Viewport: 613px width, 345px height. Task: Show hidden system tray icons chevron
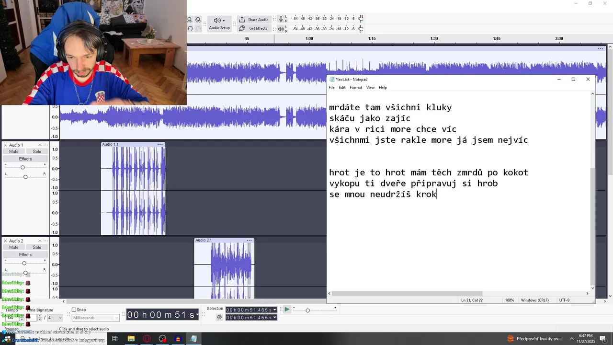point(572,339)
